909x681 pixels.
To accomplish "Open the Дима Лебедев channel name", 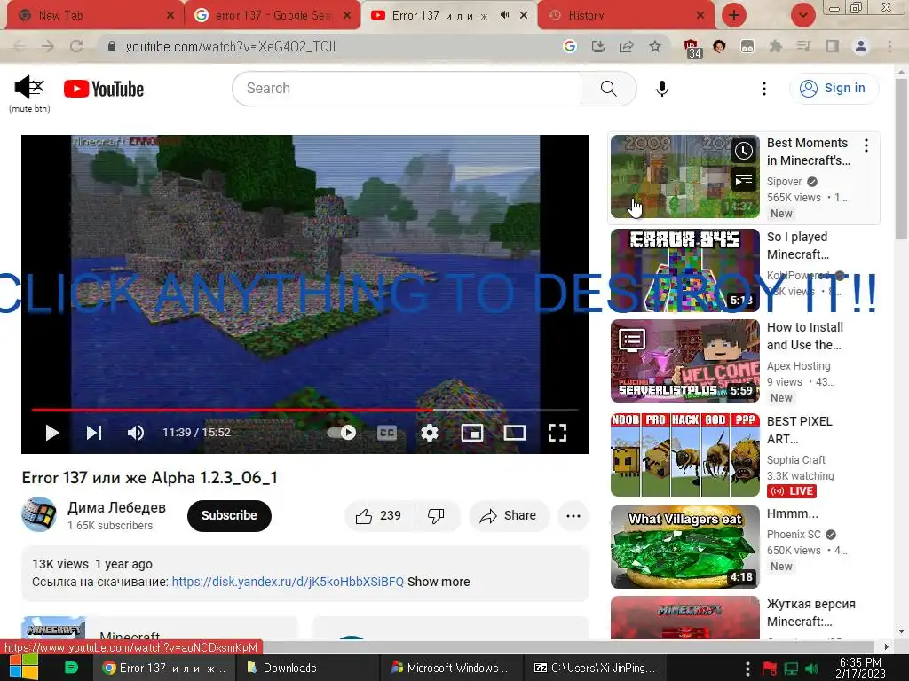I will (116, 507).
